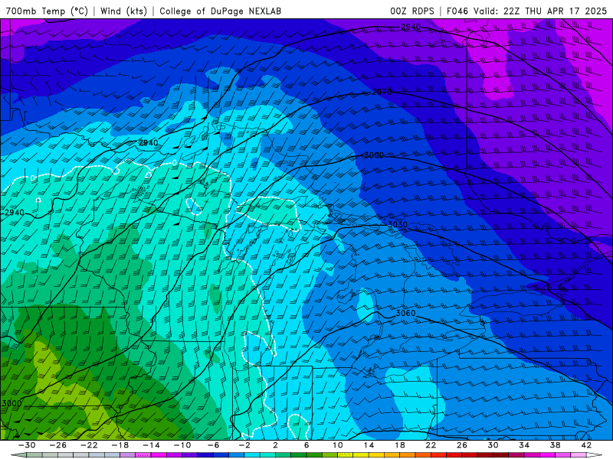613x459 pixels.
Task: Pick the magenta colorbar swatch under -14
Action: click(x=159, y=455)
